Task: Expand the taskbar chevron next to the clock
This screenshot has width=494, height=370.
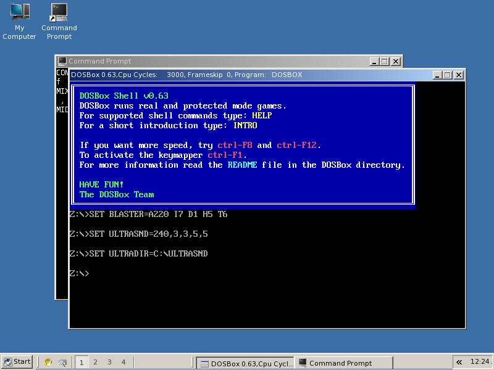Action: [x=460, y=362]
